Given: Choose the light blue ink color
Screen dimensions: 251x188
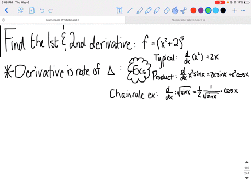Looking at the screenshot, I should click(x=215, y=10).
